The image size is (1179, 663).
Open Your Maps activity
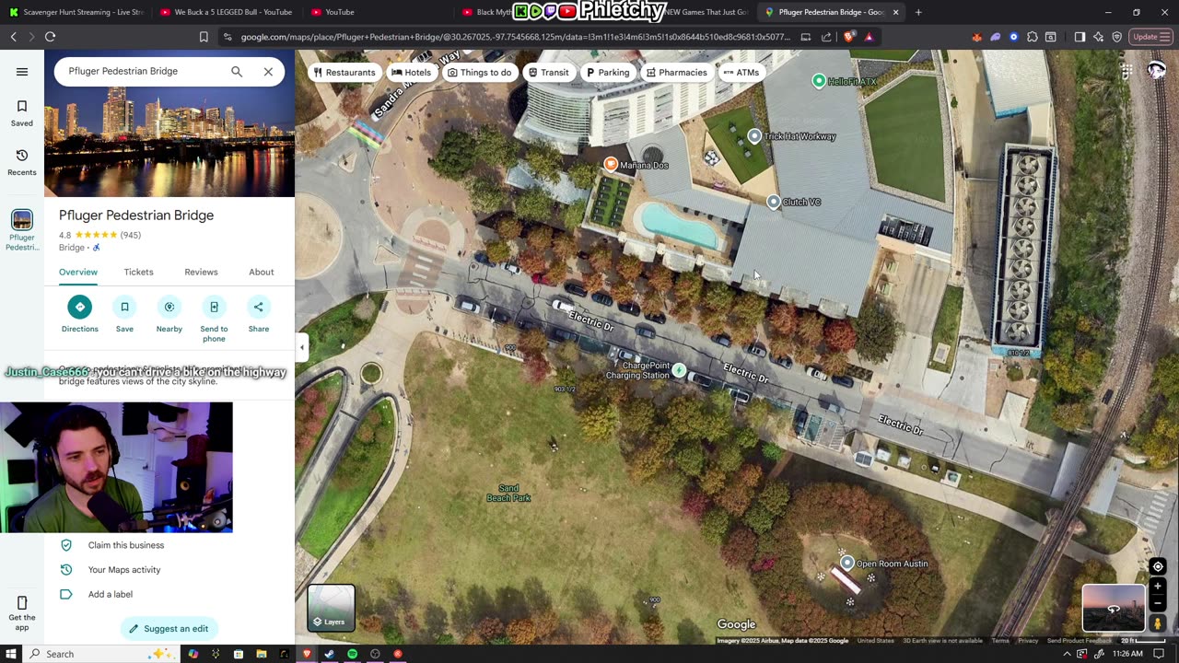click(124, 570)
